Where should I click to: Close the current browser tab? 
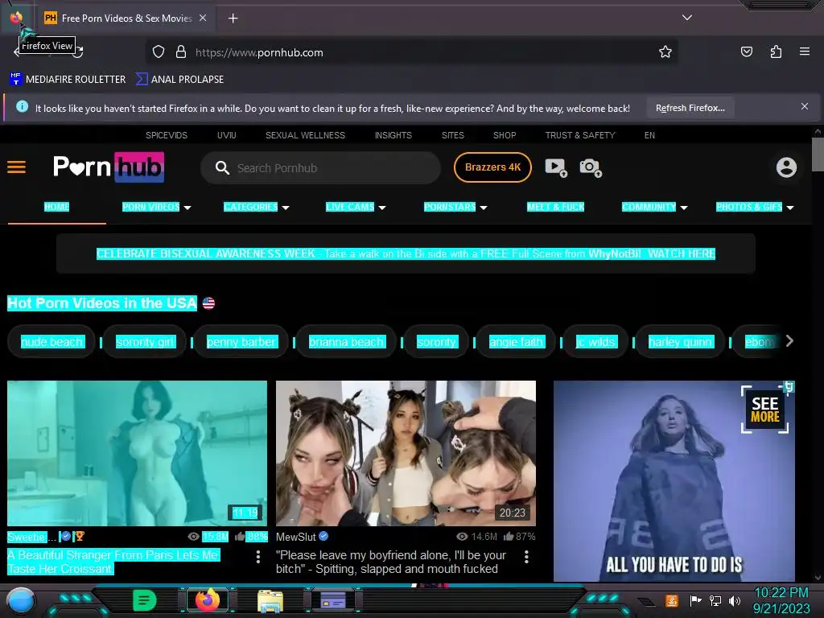pos(203,18)
